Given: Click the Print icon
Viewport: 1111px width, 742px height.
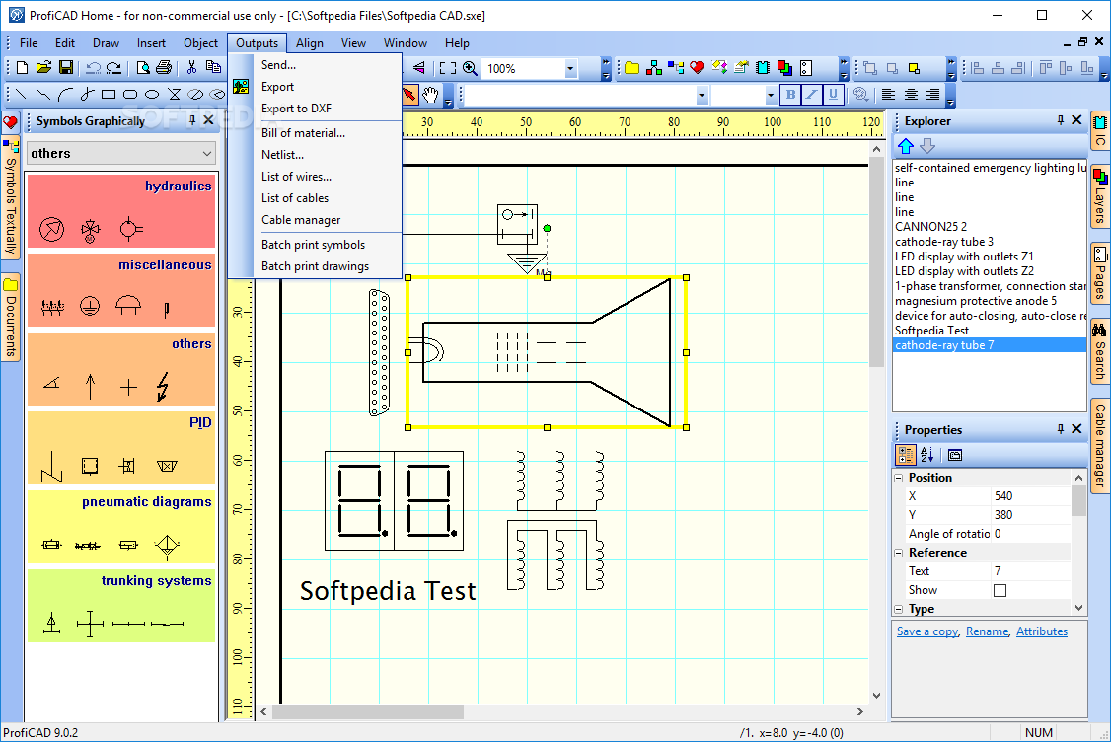Looking at the screenshot, I should (164, 68).
